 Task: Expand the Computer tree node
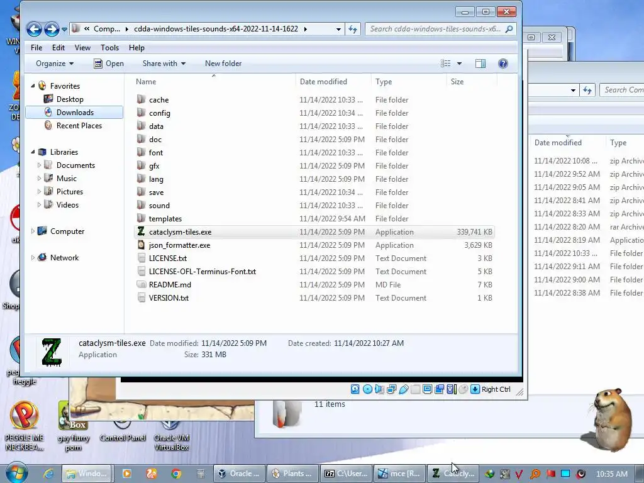[x=33, y=231]
